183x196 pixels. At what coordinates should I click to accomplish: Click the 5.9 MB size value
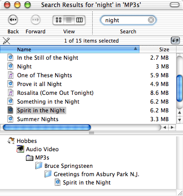[159, 75]
